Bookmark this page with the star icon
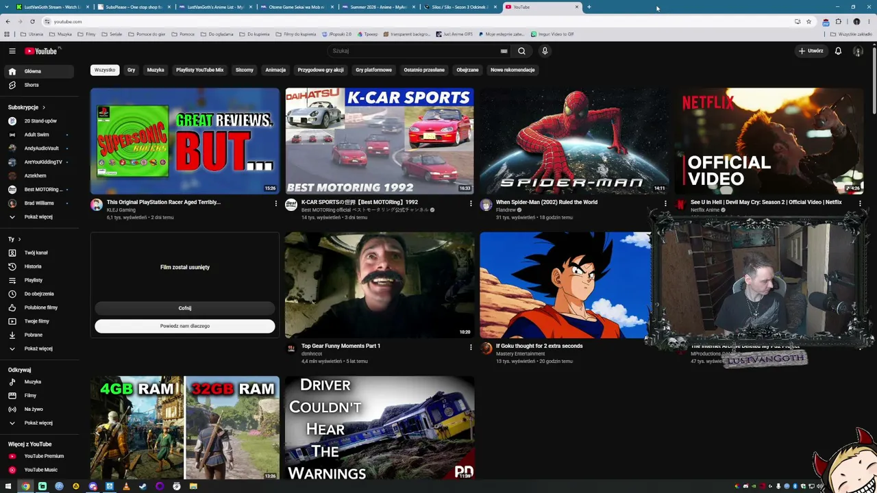Viewport: 877px width, 493px height. [x=808, y=21]
